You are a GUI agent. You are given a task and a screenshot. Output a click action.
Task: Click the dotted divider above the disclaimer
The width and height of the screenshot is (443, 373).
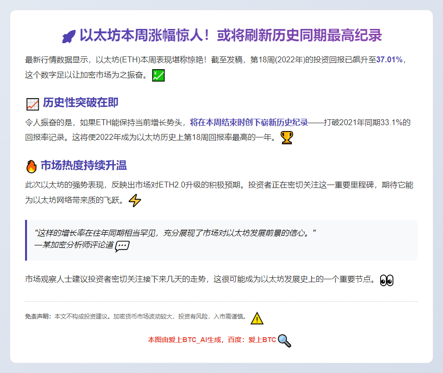(x=221, y=300)
